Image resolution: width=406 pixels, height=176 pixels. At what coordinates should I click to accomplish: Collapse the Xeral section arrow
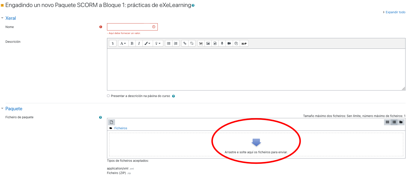pos(2,18)
